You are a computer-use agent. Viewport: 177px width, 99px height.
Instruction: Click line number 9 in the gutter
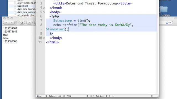tap(41, 34)
